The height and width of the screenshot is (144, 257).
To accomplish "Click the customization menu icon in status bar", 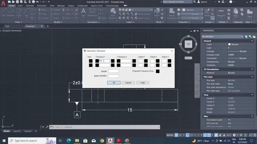I will point(255,135).
